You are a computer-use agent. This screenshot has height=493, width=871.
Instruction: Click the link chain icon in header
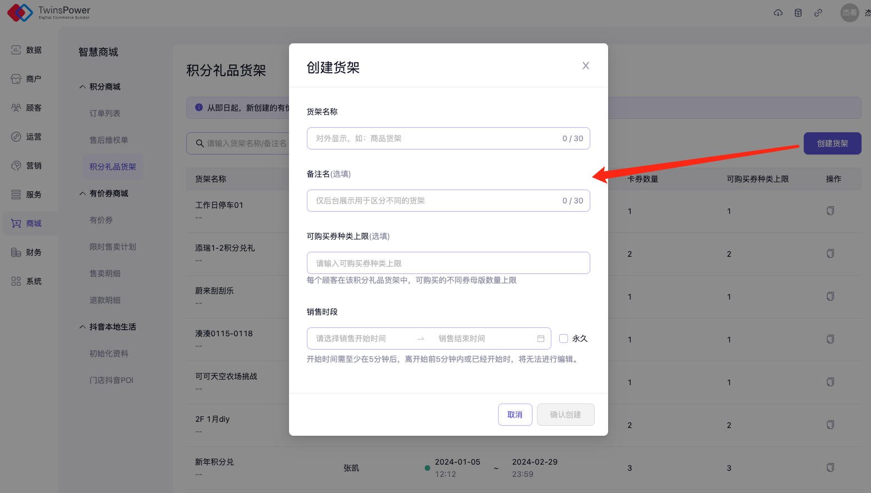click(x=818, y=13)
